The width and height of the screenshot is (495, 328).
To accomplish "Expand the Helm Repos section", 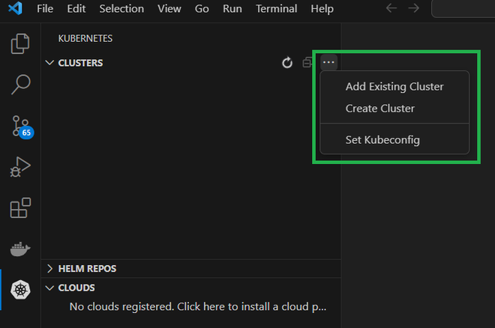I will 49,268.
